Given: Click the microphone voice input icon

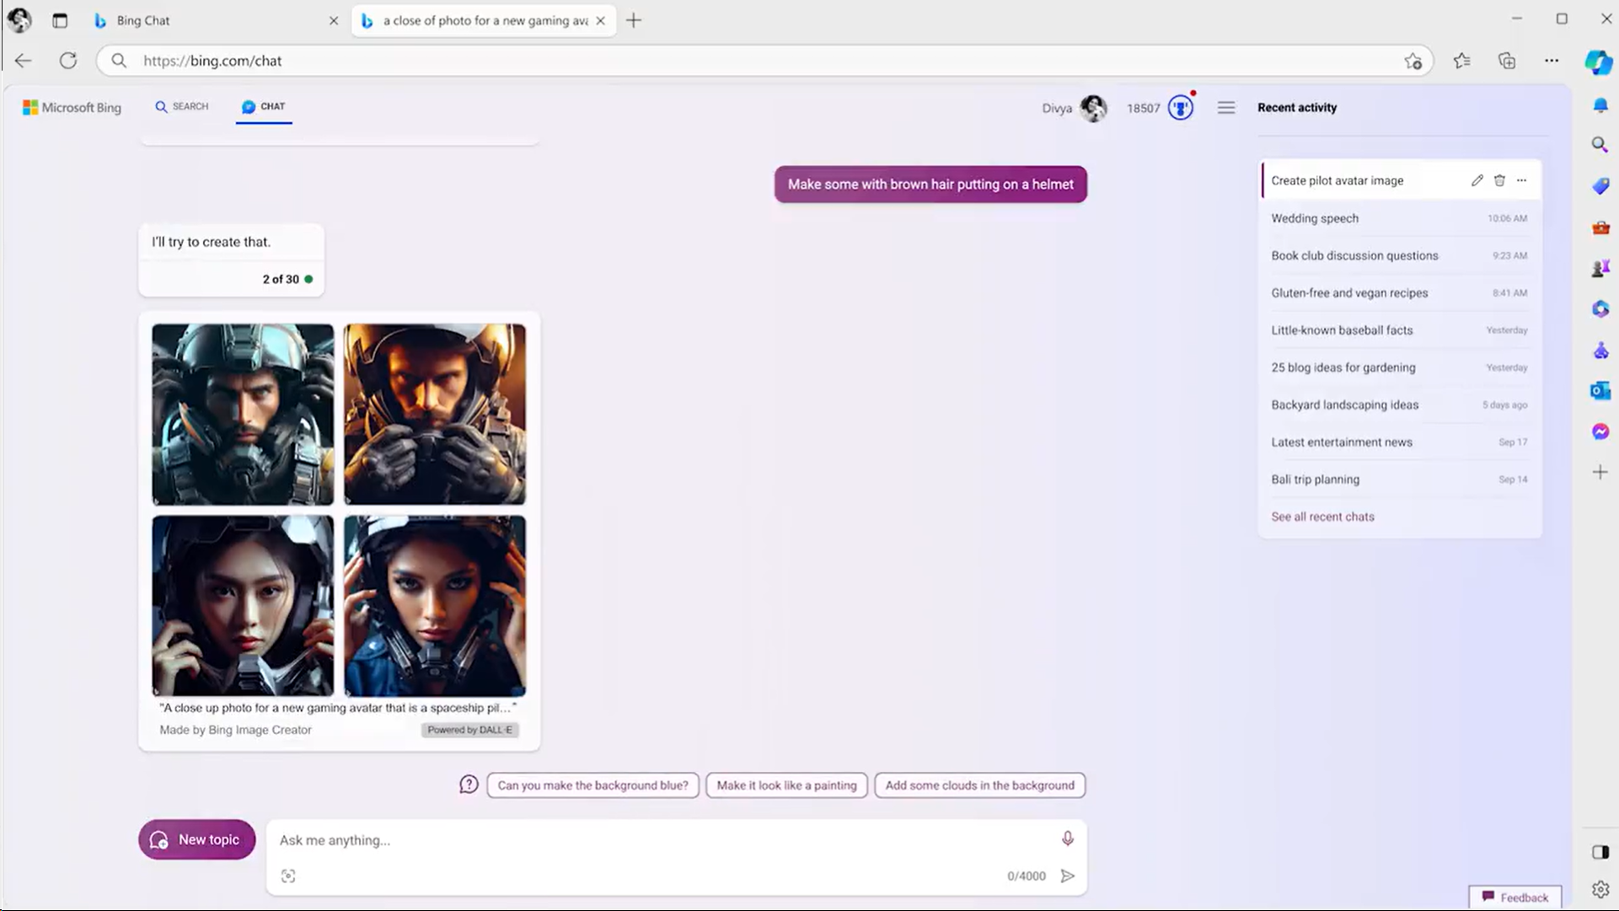Looking at the screenshot, I should click(x=1067, y=839).
